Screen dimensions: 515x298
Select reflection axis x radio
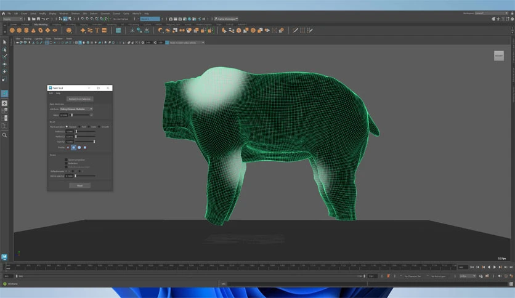click(x=67, y=171)
